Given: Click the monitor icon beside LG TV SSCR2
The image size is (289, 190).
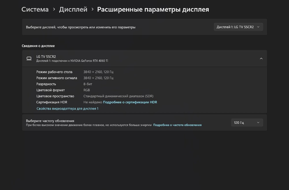Looking at the screenshot, I should point(29,58).
